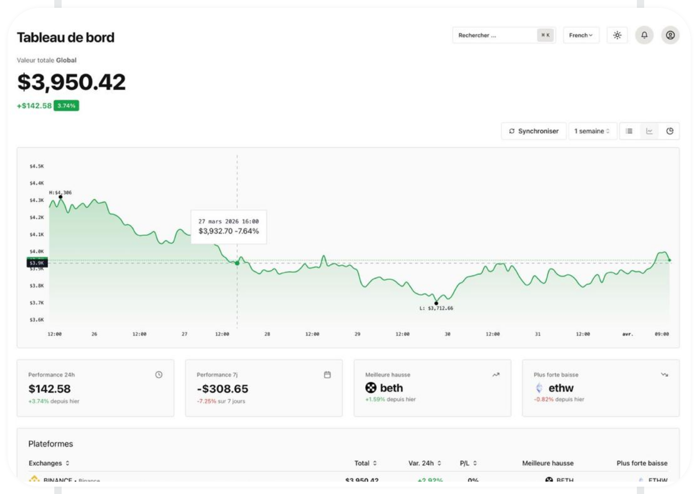Sort by the Exchanges column
698x494 pixels.
49,463
